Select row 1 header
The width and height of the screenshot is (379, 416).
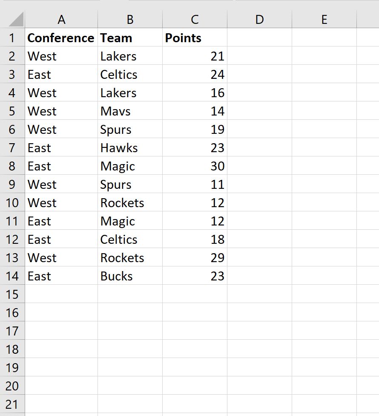click(x=12, y=38)
